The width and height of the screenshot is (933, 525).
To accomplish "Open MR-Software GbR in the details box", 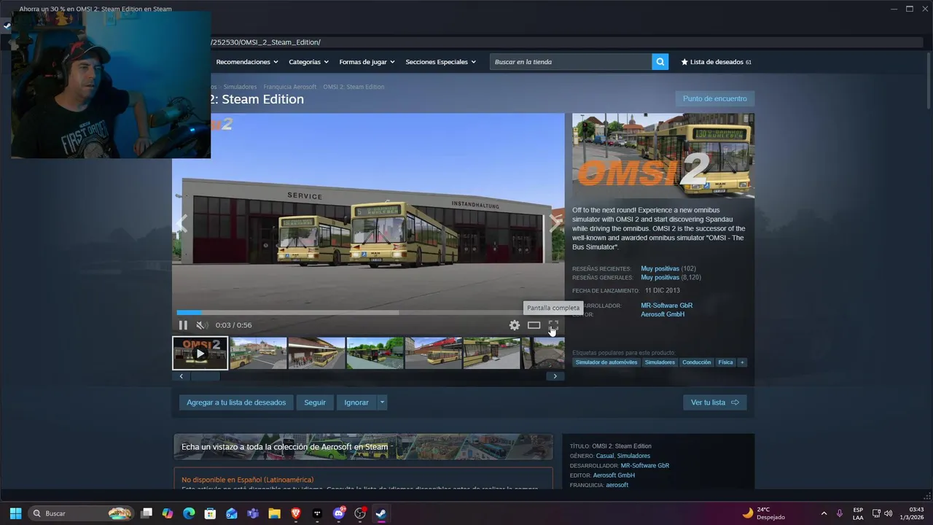I will (x=644, y=465).
